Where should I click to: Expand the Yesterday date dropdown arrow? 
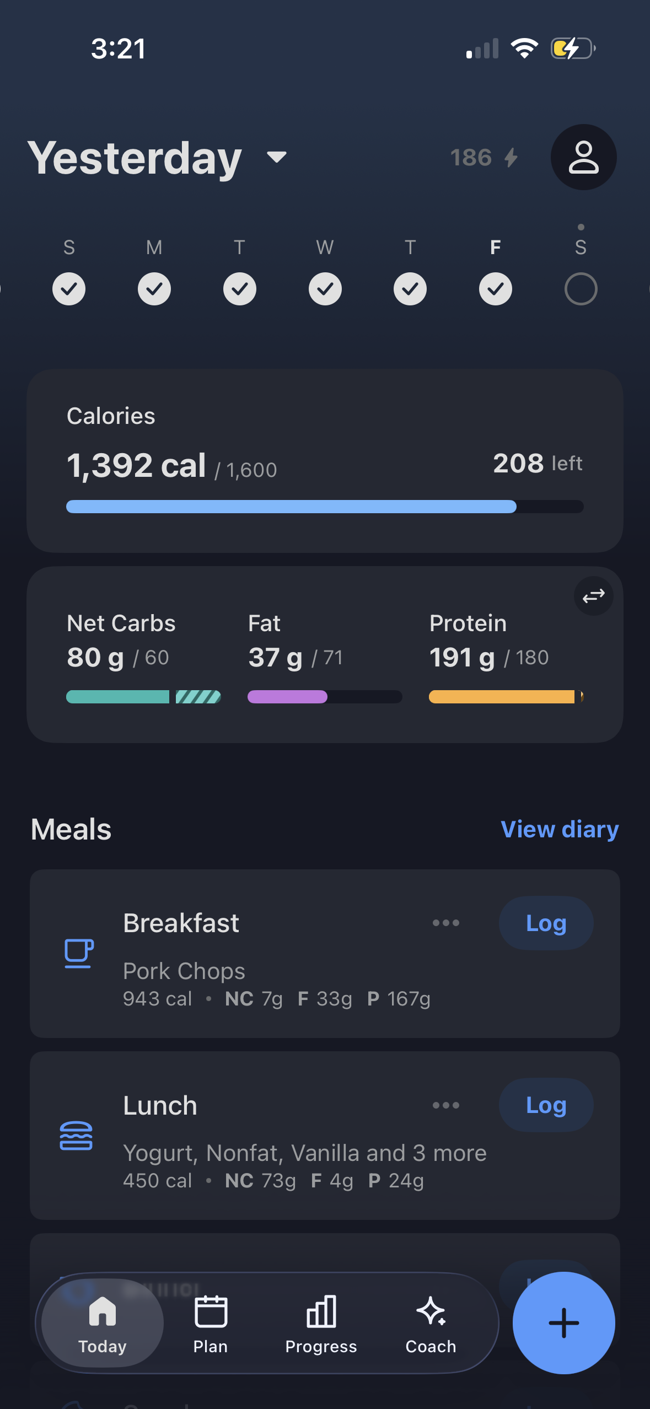coord(276,158)
